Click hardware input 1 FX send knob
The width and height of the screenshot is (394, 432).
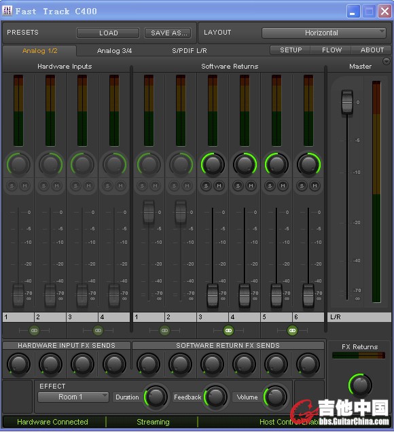(18, 364)
